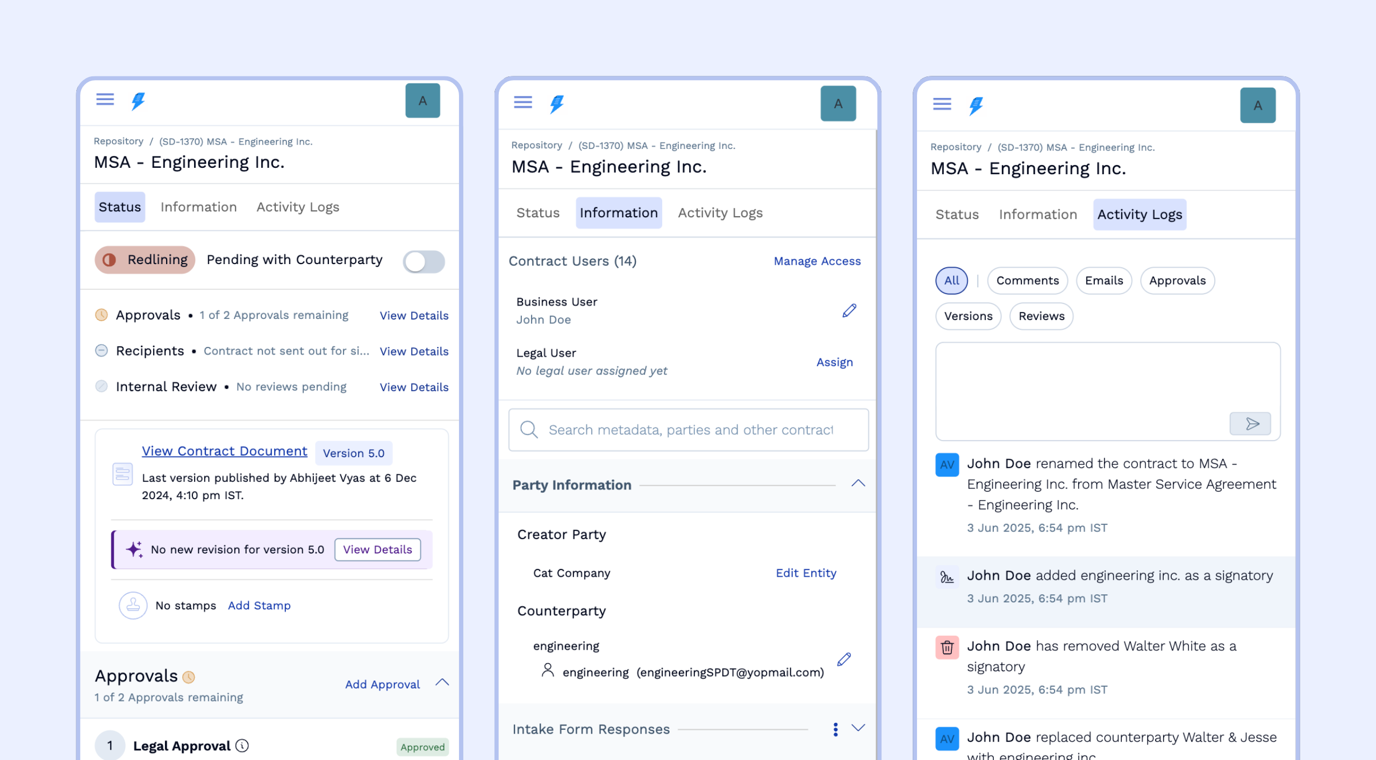Click info icon next to Legal Approval
Viewport: 1376px width, 760px height.
(x=242, y=745)
